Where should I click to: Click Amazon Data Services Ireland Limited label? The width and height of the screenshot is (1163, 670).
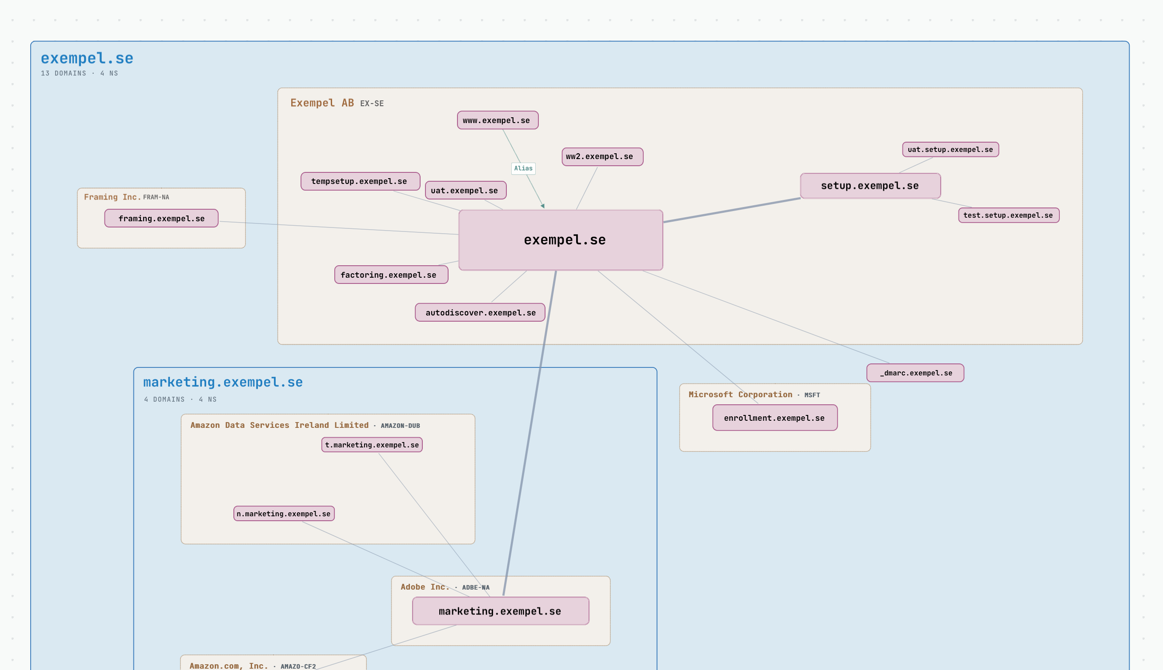280,425
